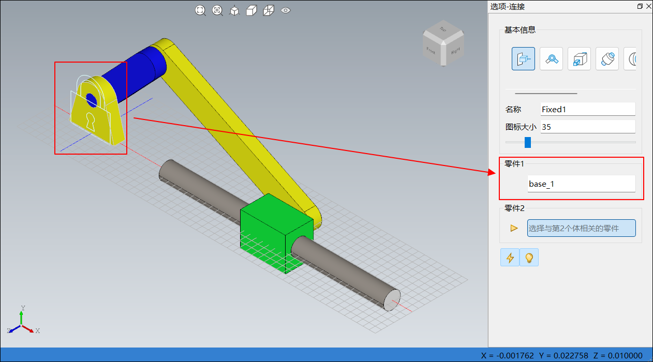Select the solid shaded cube display mode
This screenshot has width=653, height=362.
coord(251,10)
